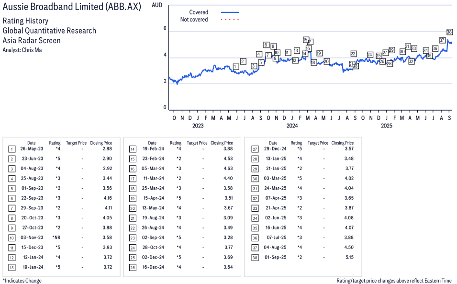The width and height of the screenshot is (457, 284).
Task: Click the 'Aussie Broadband Limited (ABB.AX)' title
Action: [x=72, y=7]
